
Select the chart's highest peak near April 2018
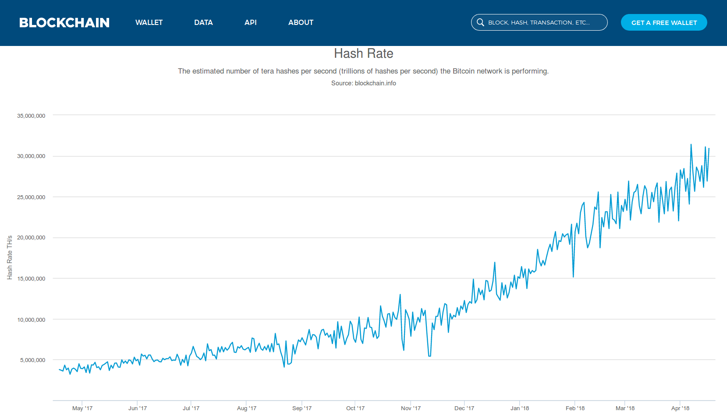(x=692, y=144)
